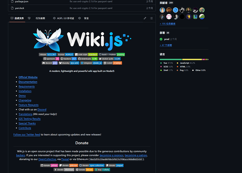
Task: Open the OpenCollective link
Action: coord(47,159)
